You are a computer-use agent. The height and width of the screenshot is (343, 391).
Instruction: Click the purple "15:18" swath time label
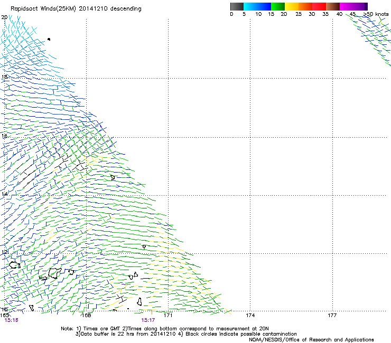click(x=12, y=320)
